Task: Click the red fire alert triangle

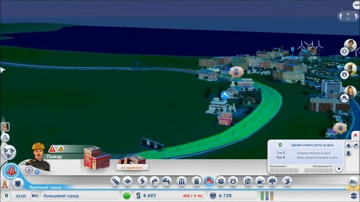Action: coord(52,149)
